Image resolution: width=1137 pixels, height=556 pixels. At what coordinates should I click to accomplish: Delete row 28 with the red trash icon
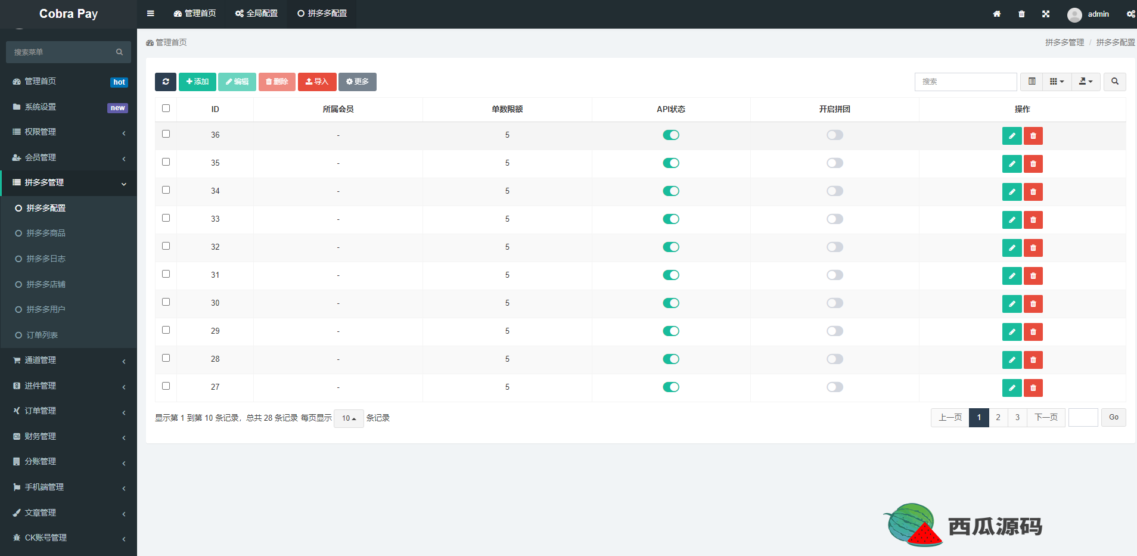click(x=1033, y=360)
